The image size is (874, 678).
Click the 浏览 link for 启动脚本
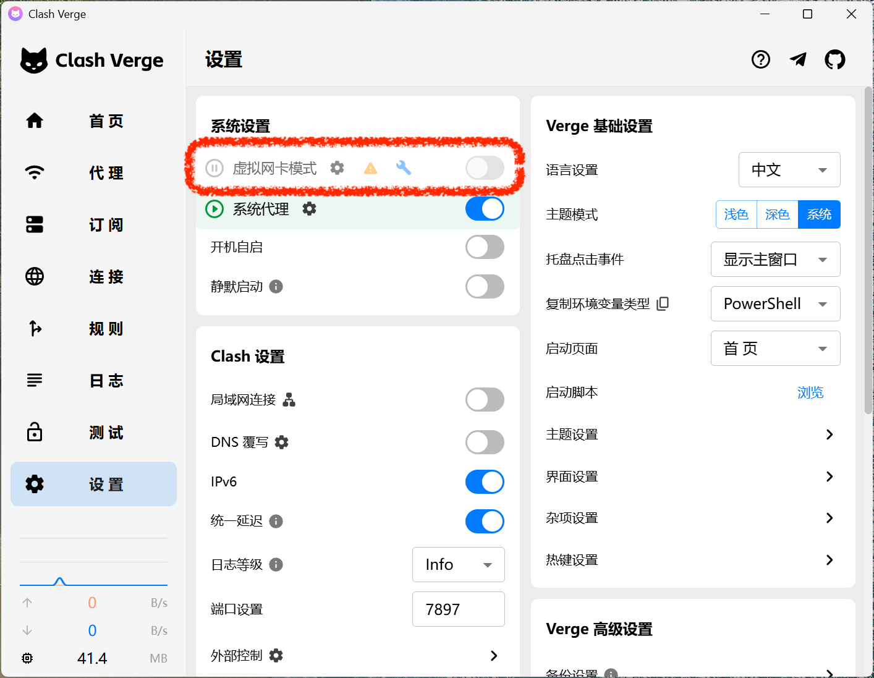(x=810, y=392)
